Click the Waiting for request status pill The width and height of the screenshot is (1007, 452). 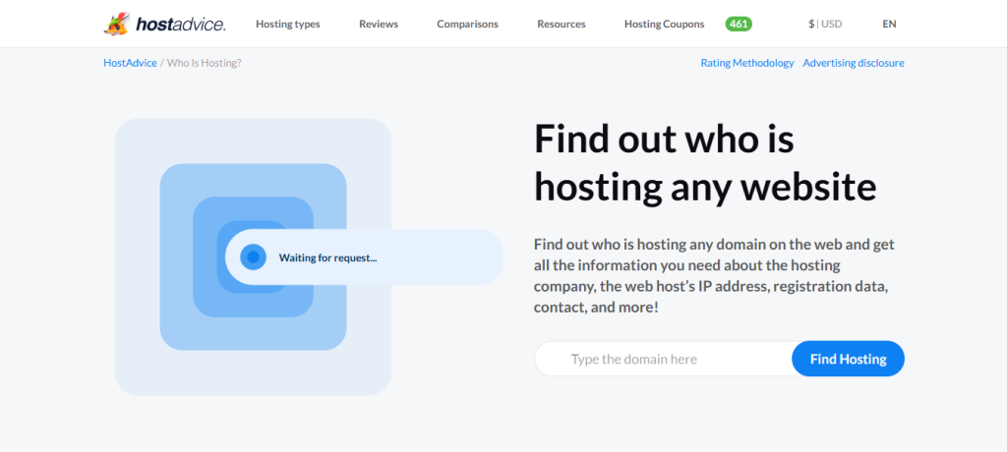click(x=364, y=257)
